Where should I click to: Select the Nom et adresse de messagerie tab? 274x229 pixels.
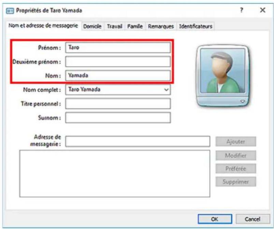click(43, 26)
